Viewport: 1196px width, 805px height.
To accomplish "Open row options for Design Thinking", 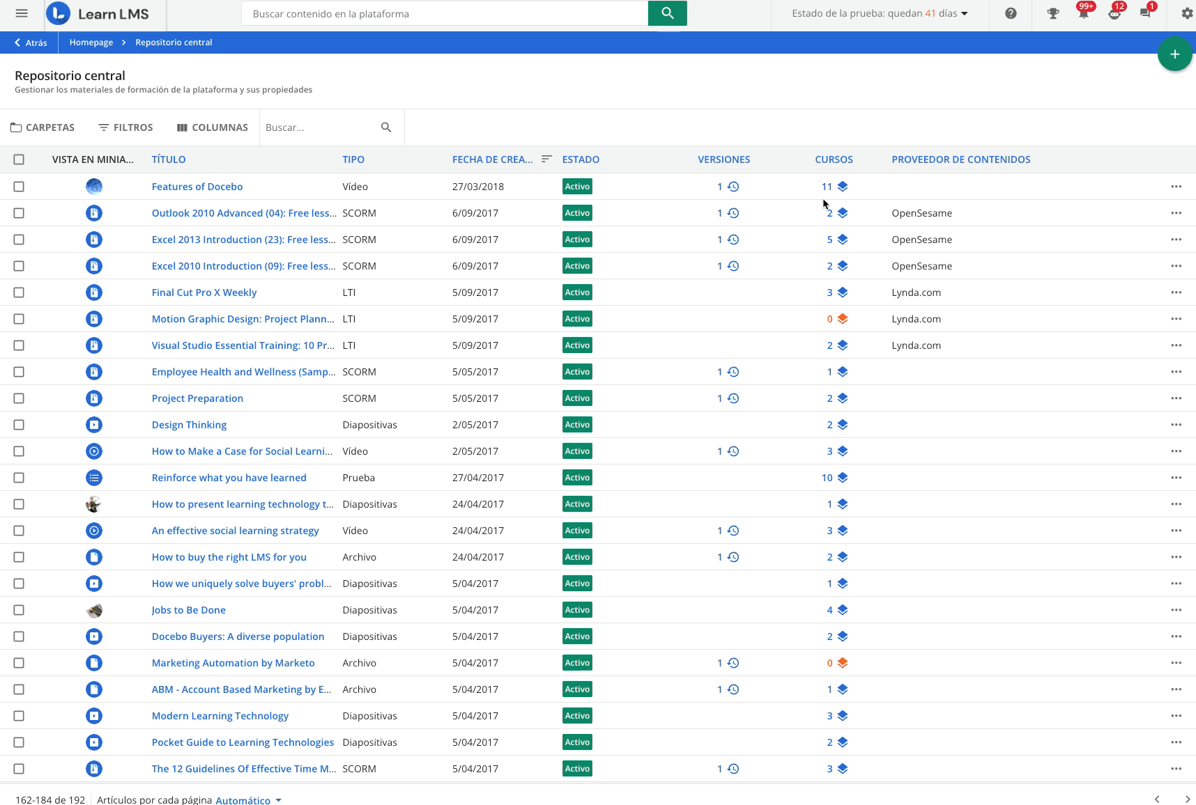I will 1176,425.
